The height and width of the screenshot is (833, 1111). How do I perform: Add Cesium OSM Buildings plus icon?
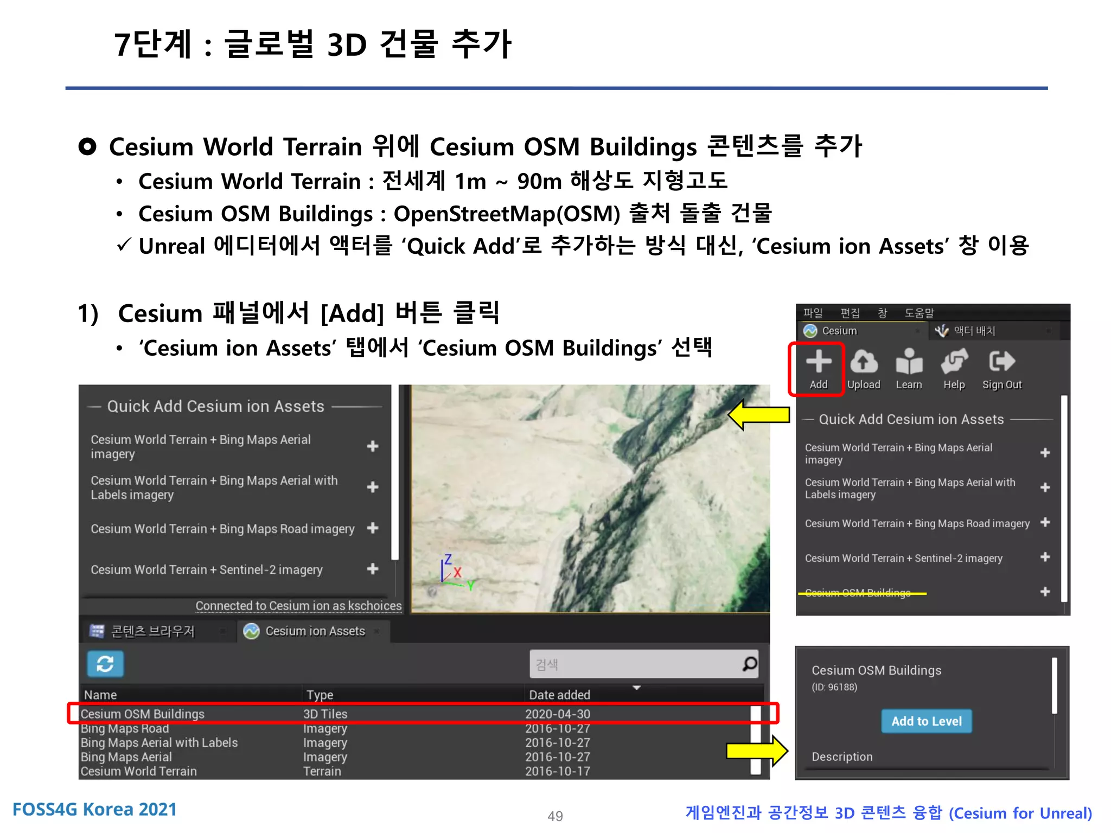(1045, 592)
